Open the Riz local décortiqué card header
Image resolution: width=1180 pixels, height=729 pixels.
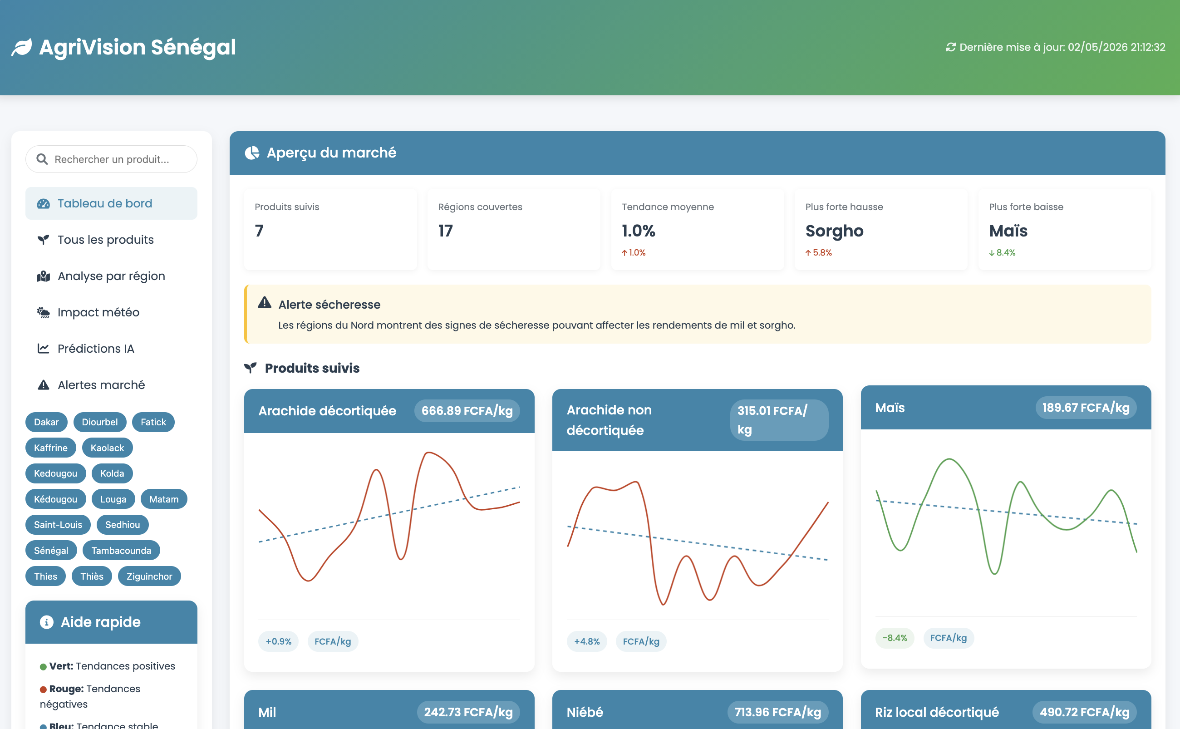(x=1006, y=711)
